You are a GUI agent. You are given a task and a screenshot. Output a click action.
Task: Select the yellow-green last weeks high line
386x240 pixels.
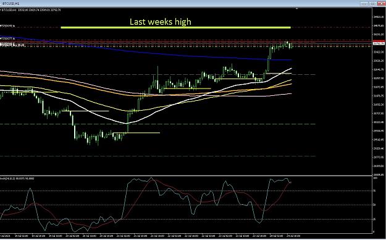(x=175, y=27)
